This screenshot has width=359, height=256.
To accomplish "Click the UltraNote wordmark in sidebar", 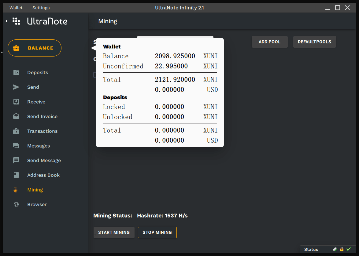I will click(47, 21).
